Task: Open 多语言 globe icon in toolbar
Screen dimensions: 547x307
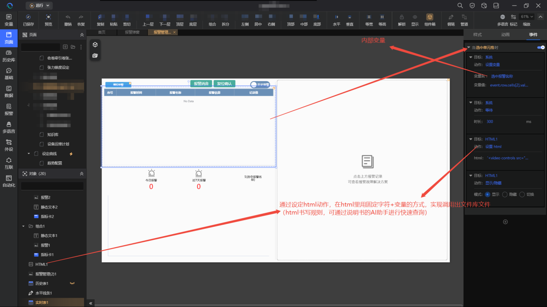Action: 502,17
